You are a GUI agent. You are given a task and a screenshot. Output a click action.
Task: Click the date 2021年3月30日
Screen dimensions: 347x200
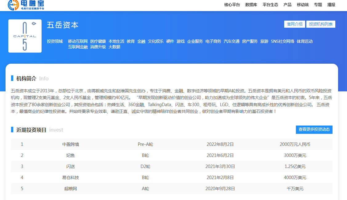(220, 166)
